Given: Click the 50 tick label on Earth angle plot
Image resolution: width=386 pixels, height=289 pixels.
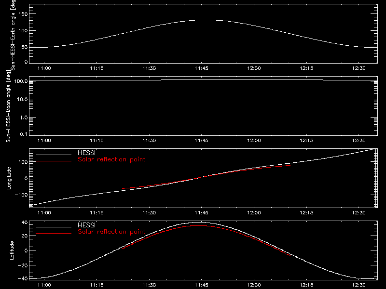Looking at the screenshot, I should (25, 47).
